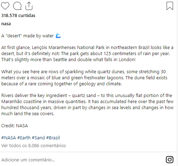View the 318.578 curtidas likes list

[18, 16]
